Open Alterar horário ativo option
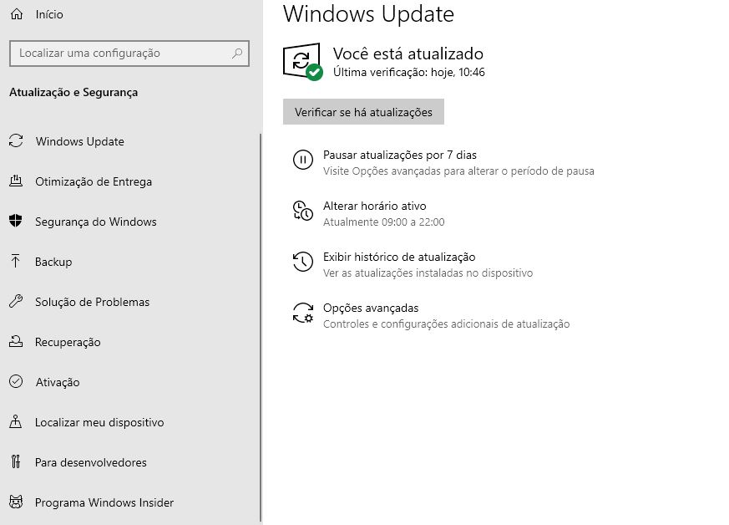 [375, 206]
